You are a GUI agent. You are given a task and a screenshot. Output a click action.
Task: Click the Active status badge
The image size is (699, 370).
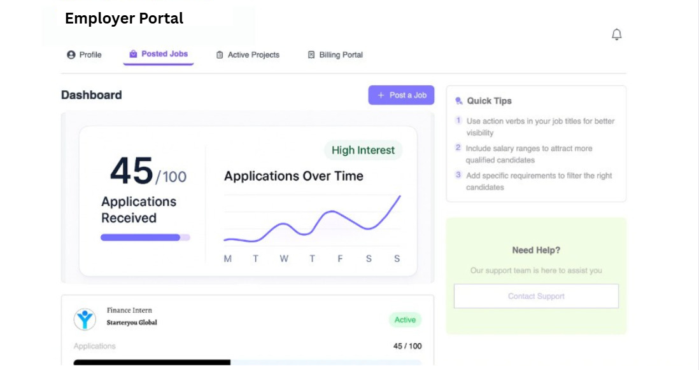point(405,320)
